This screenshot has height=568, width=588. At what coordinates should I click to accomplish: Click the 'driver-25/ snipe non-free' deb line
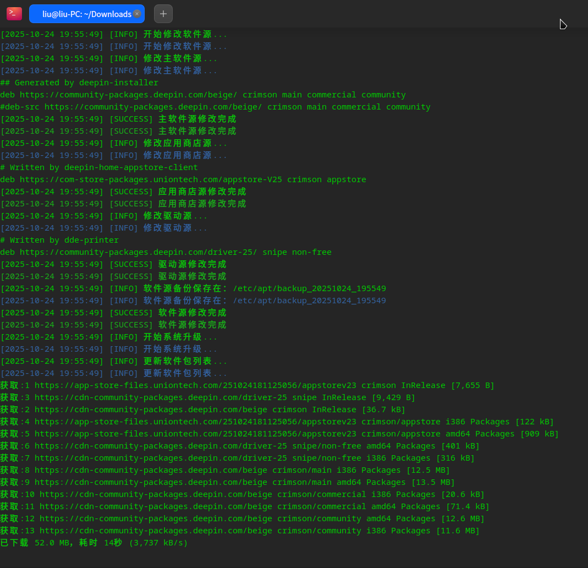pyautogui.click(x=166, y=252)
